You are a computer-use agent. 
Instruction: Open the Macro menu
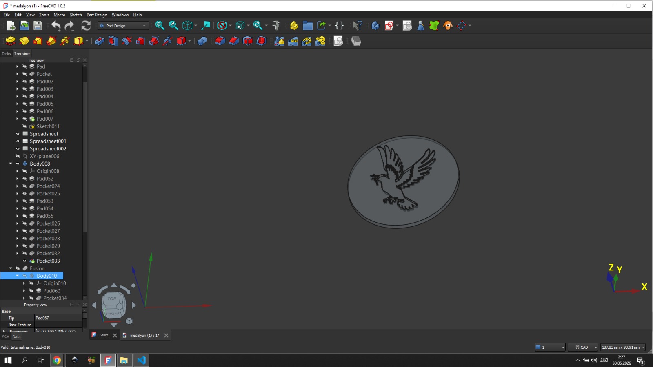pos(59,15)
